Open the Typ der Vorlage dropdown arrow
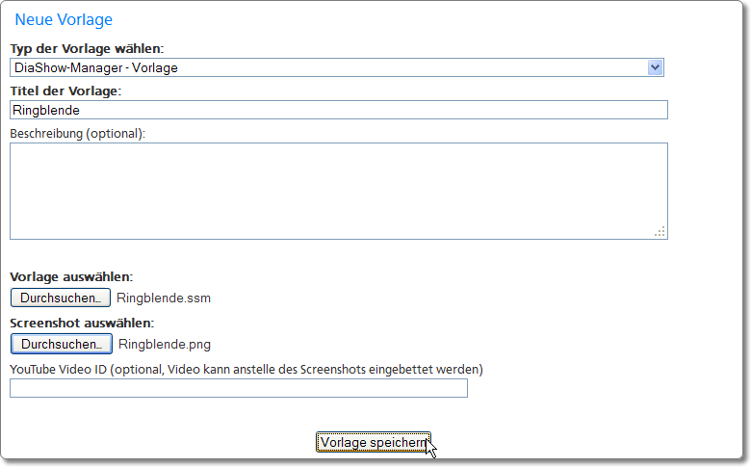The width and height of the screenshot is (751, 467). pos(656,67)
